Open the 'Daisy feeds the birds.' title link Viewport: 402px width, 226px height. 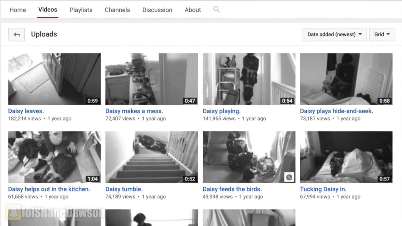click(x=232, y=189)
